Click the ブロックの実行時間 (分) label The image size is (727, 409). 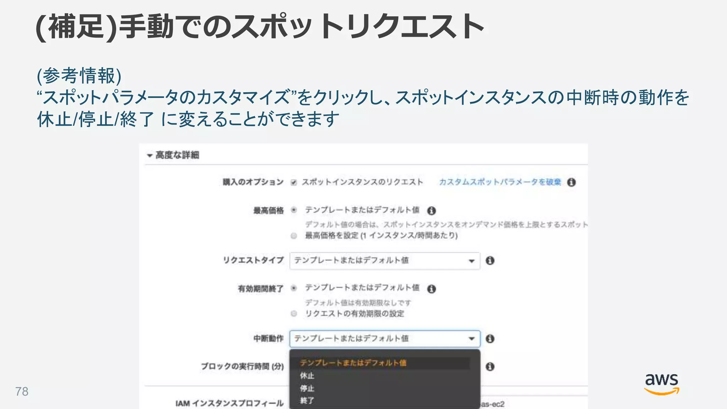pyautogui.click(x=242, y=366)
